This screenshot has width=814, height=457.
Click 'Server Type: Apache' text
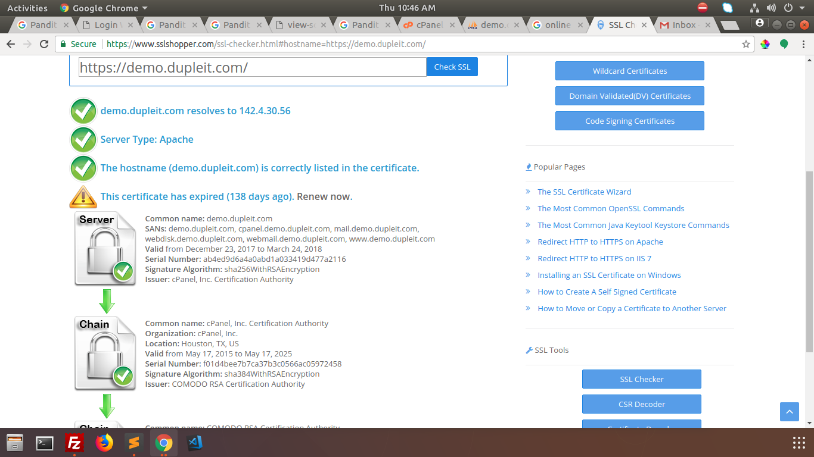click(x=147, y=139)
